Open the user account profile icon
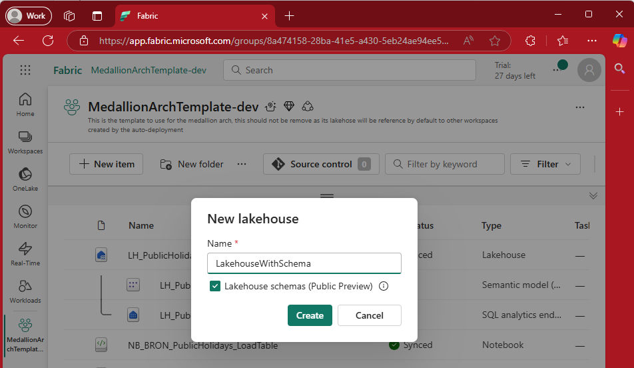The height and width of the screenshot is (368, 634). (589, 70)
